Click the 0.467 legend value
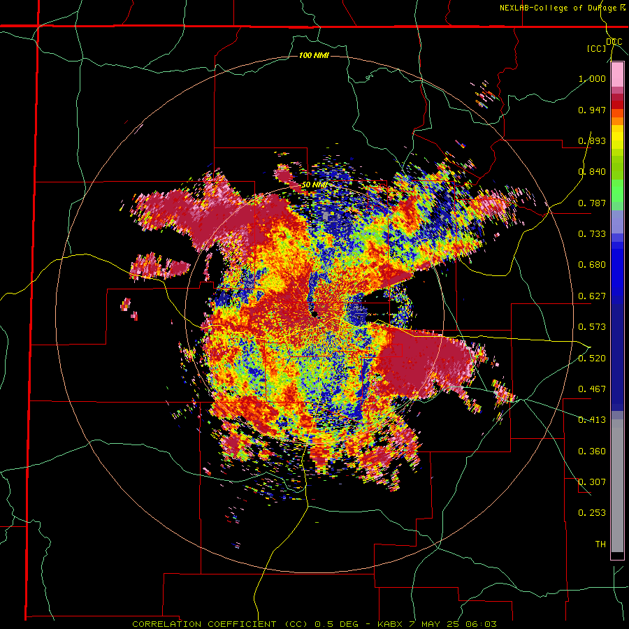The height and width of the screenshot is (629, 629). (x=592, y=389)
